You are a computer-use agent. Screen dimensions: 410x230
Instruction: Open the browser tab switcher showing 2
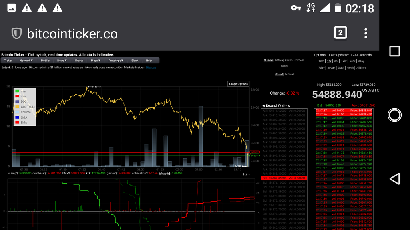click(340, 33)
